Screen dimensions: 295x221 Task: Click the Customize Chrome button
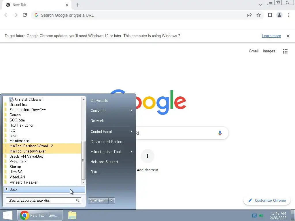coord(267,201)
